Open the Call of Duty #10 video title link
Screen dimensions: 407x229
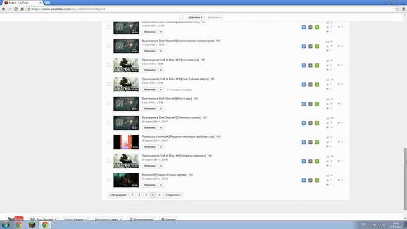pyautogui.click(x=176, y=79)
